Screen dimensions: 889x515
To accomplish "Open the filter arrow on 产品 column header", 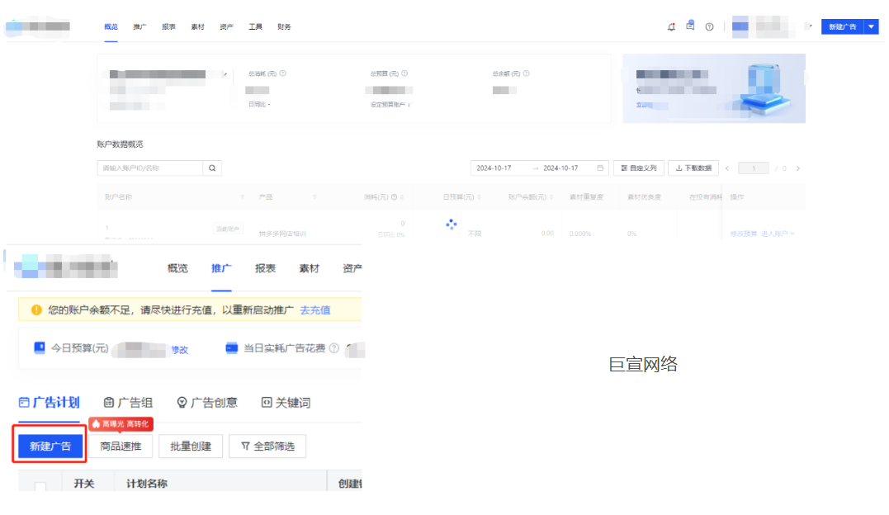I will (x=314, y=196).
